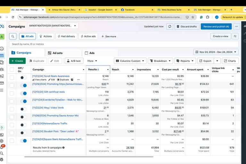The image size is (246, 164).
Task: Click the install app icon in the address bar
Action: click(187, 17)
